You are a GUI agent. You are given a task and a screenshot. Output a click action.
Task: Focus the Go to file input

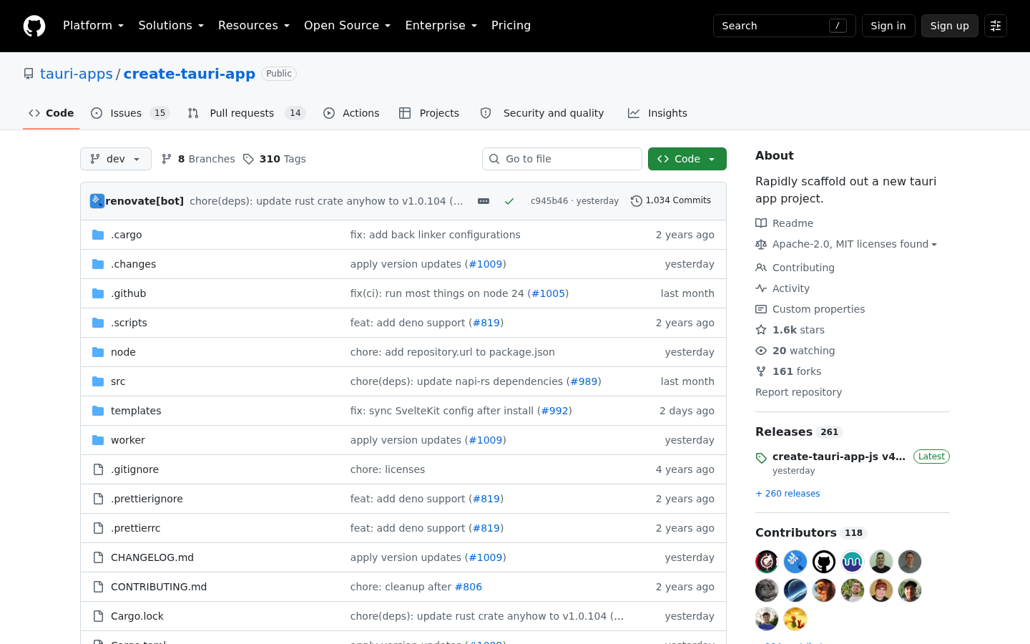pyautogui.click(x=562, y=159)
